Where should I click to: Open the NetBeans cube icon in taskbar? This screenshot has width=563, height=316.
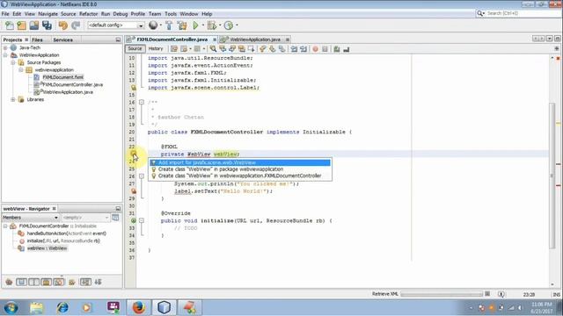(x=165, y=307)
